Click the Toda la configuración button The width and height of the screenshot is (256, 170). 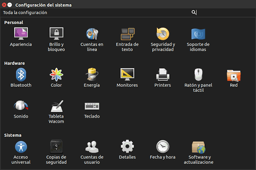(25, 12)
